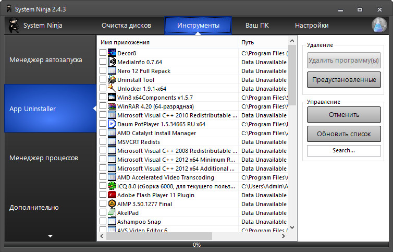Click the Uninstall Tool icon
The width and height of the screenshot is (393, 252).
112,80
